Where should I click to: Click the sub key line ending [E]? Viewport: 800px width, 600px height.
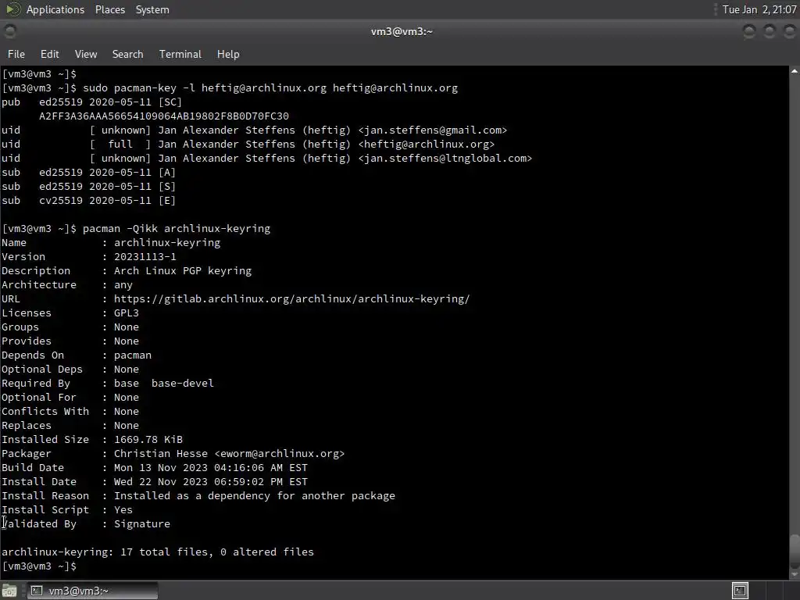point(88,201)
